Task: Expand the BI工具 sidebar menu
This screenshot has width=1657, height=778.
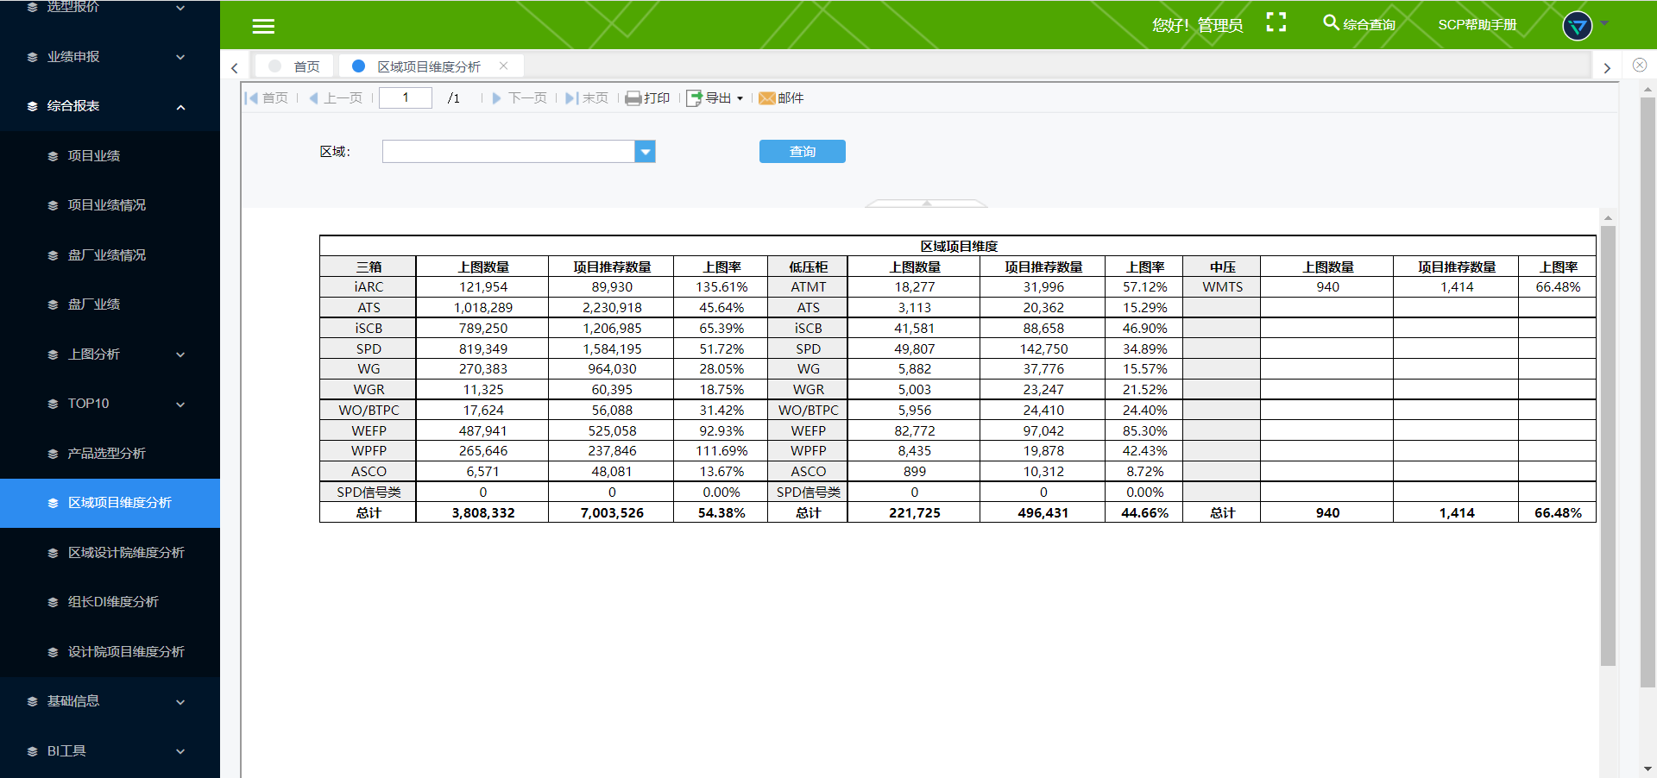Action: tap(110, 751)
